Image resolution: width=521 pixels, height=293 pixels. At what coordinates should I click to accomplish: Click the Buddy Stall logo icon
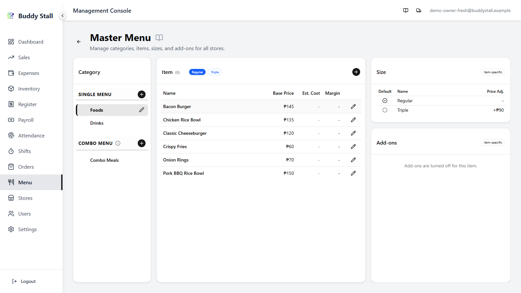click(x=11, y=16)
